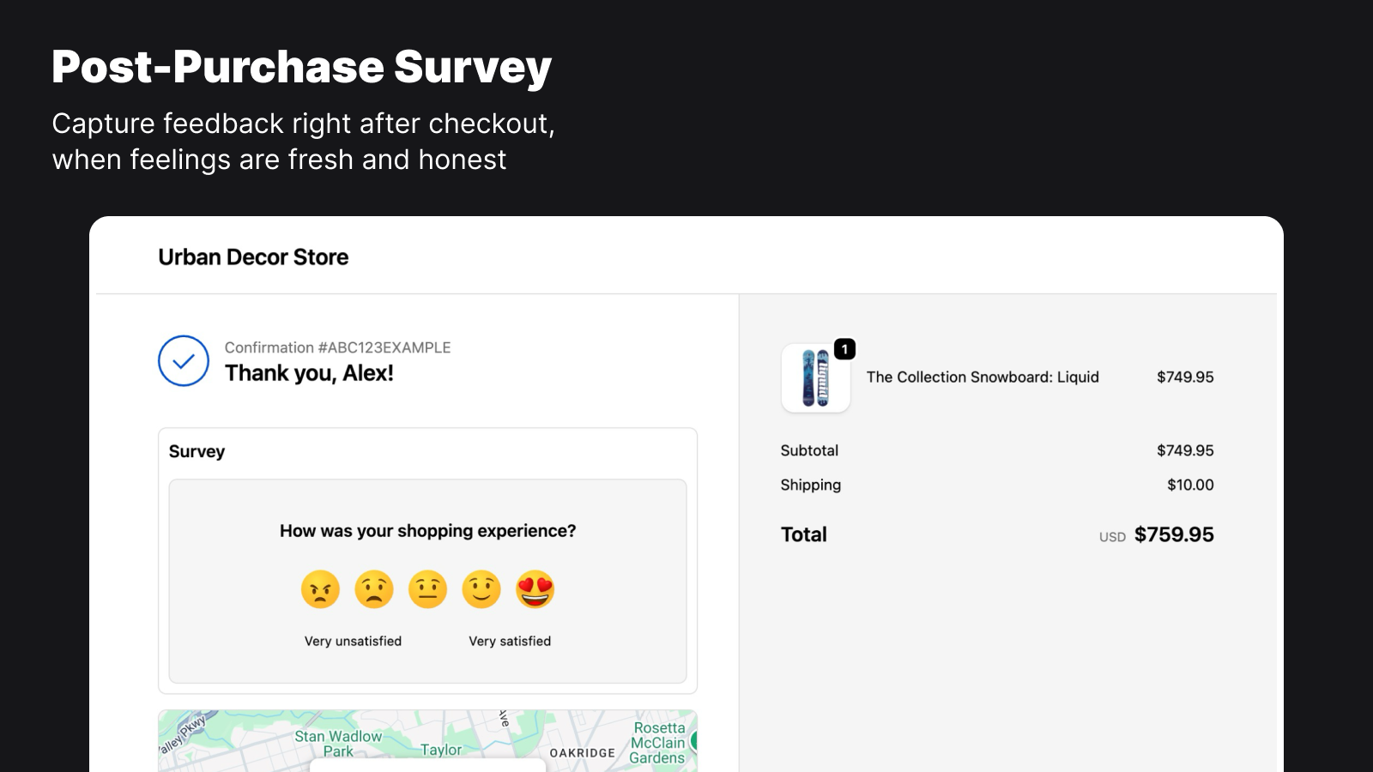Click the confirmation number #ABC123EXAMPLE
This screenshot has width=1373, height=772.
click(x=338, y=347)
